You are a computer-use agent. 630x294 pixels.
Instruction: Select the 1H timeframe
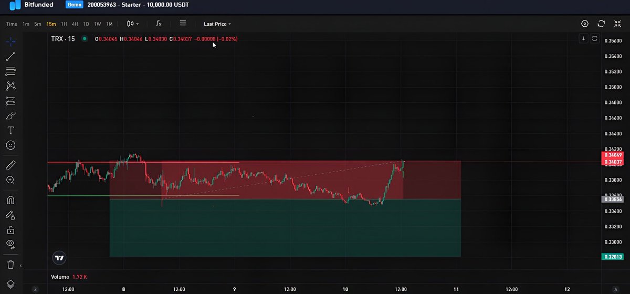pyautogui.click(x=64, y=24)
